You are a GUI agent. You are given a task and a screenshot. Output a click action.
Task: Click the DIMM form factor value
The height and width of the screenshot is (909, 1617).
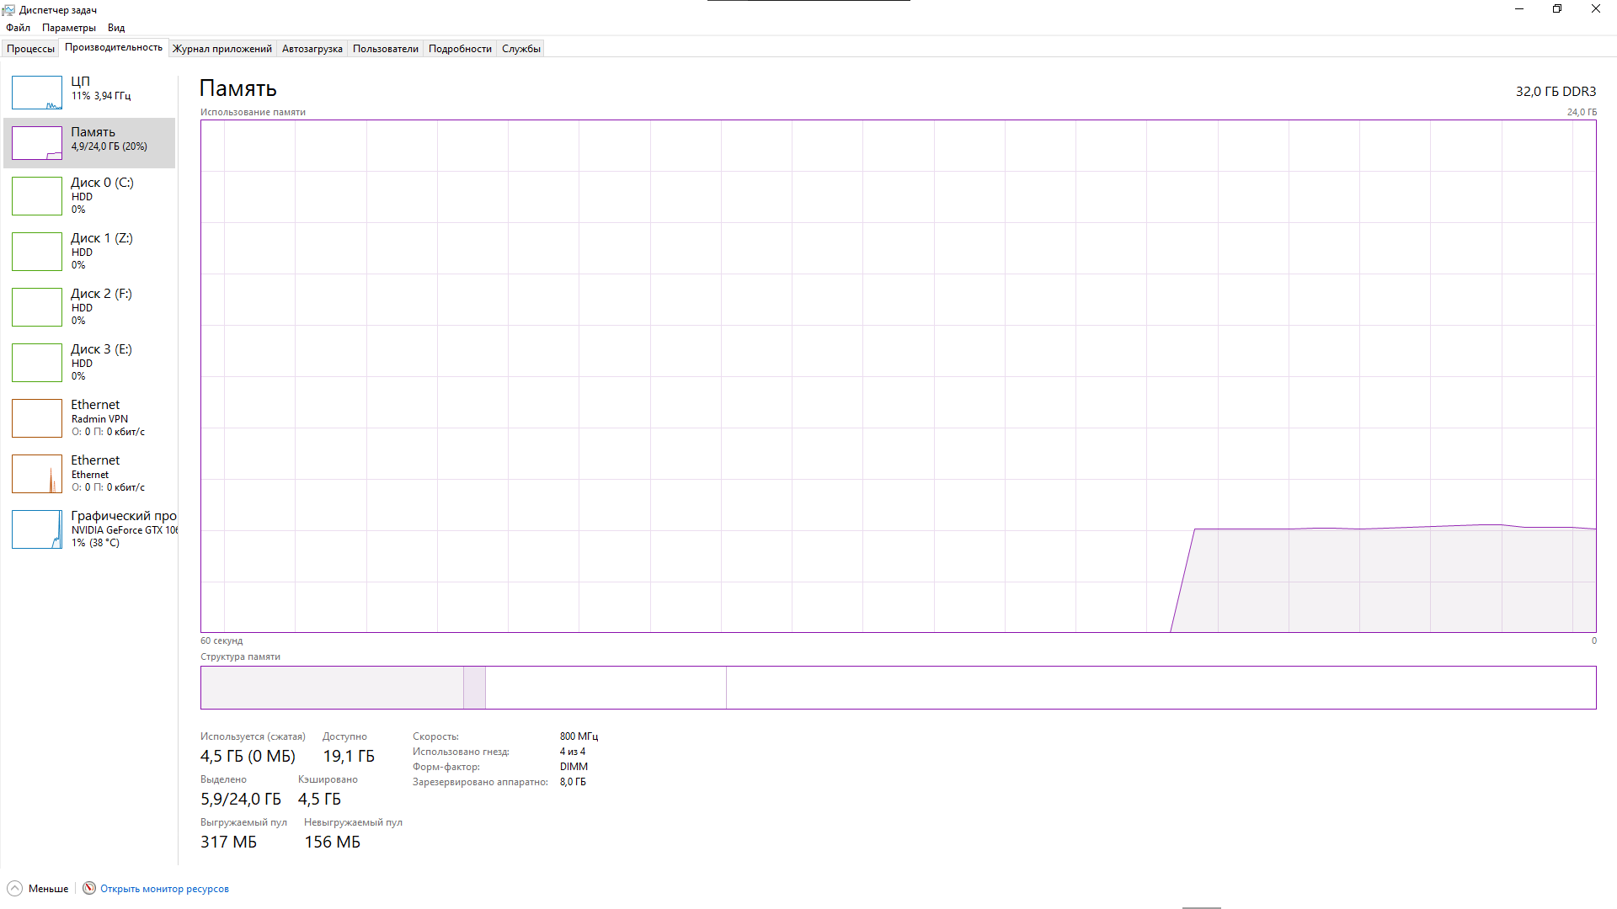pos(574,767)
